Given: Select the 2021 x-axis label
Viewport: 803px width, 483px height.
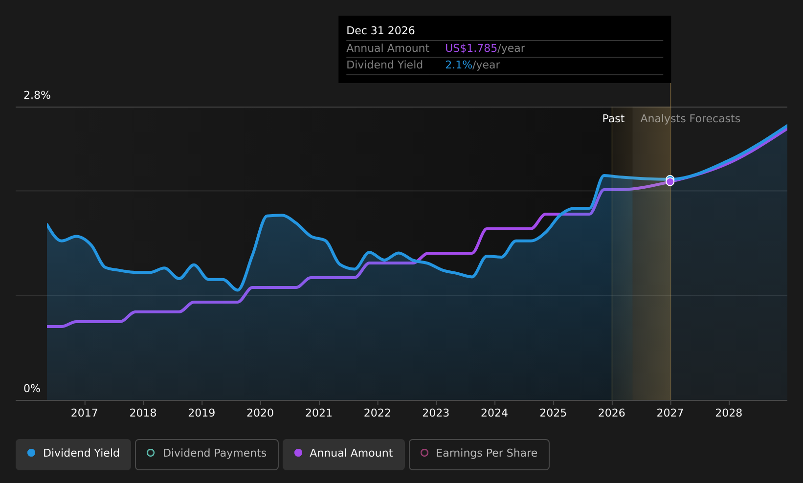Looking at the screenshot, I should (319, 413).
